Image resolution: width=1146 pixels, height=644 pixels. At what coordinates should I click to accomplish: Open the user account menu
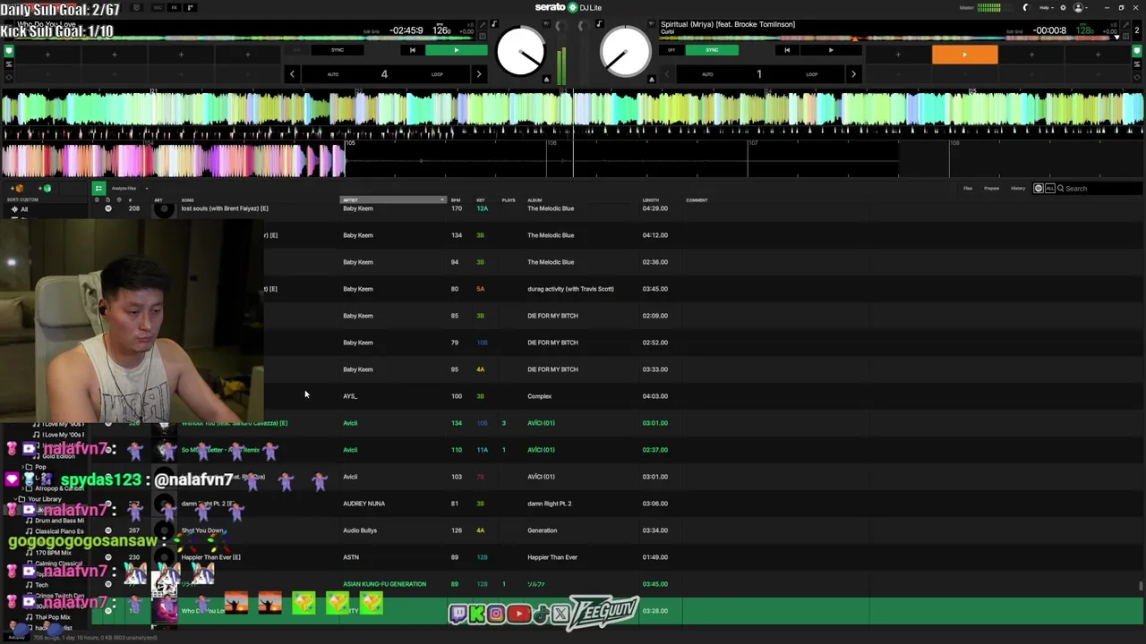tap(1079, 7)
